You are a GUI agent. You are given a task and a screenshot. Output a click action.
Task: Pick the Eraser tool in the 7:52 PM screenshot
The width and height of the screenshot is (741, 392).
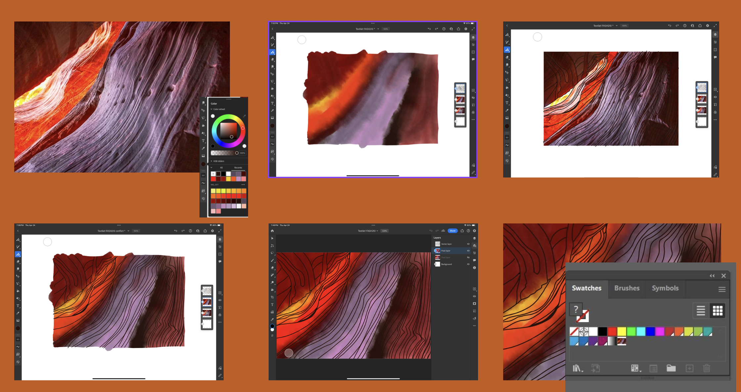click(x=273, y=59)
